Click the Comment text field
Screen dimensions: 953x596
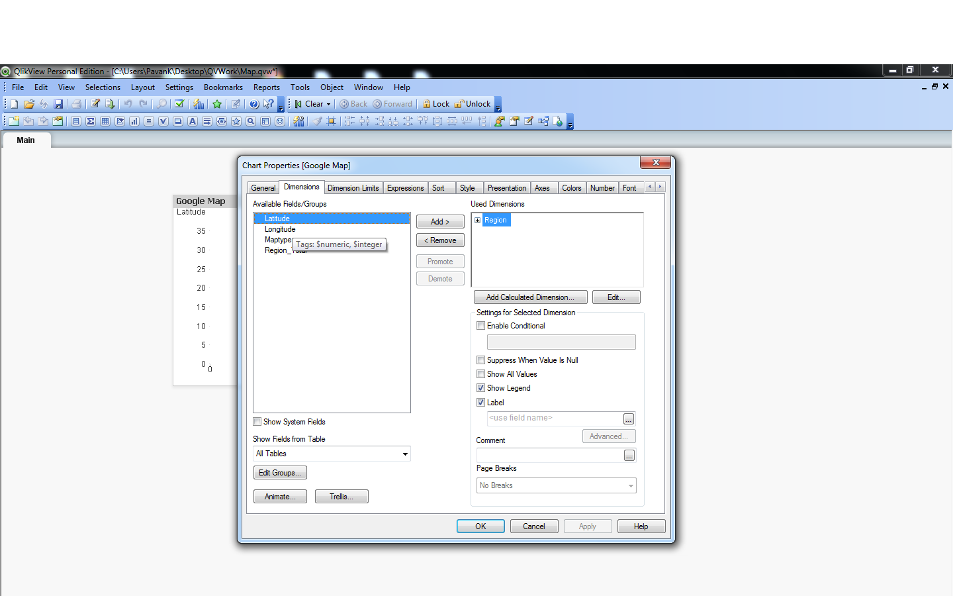(x=549, y=455)
